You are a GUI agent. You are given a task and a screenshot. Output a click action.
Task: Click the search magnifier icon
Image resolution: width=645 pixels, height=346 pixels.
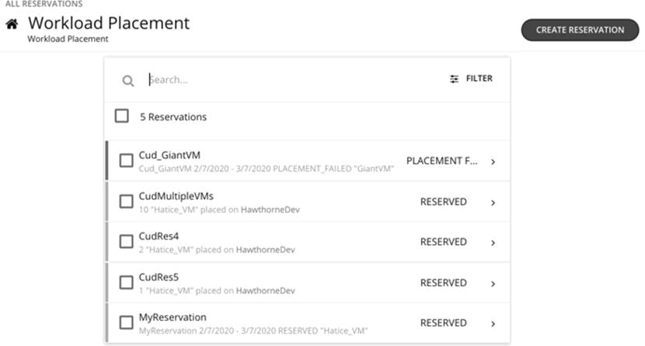click(128, 81)
